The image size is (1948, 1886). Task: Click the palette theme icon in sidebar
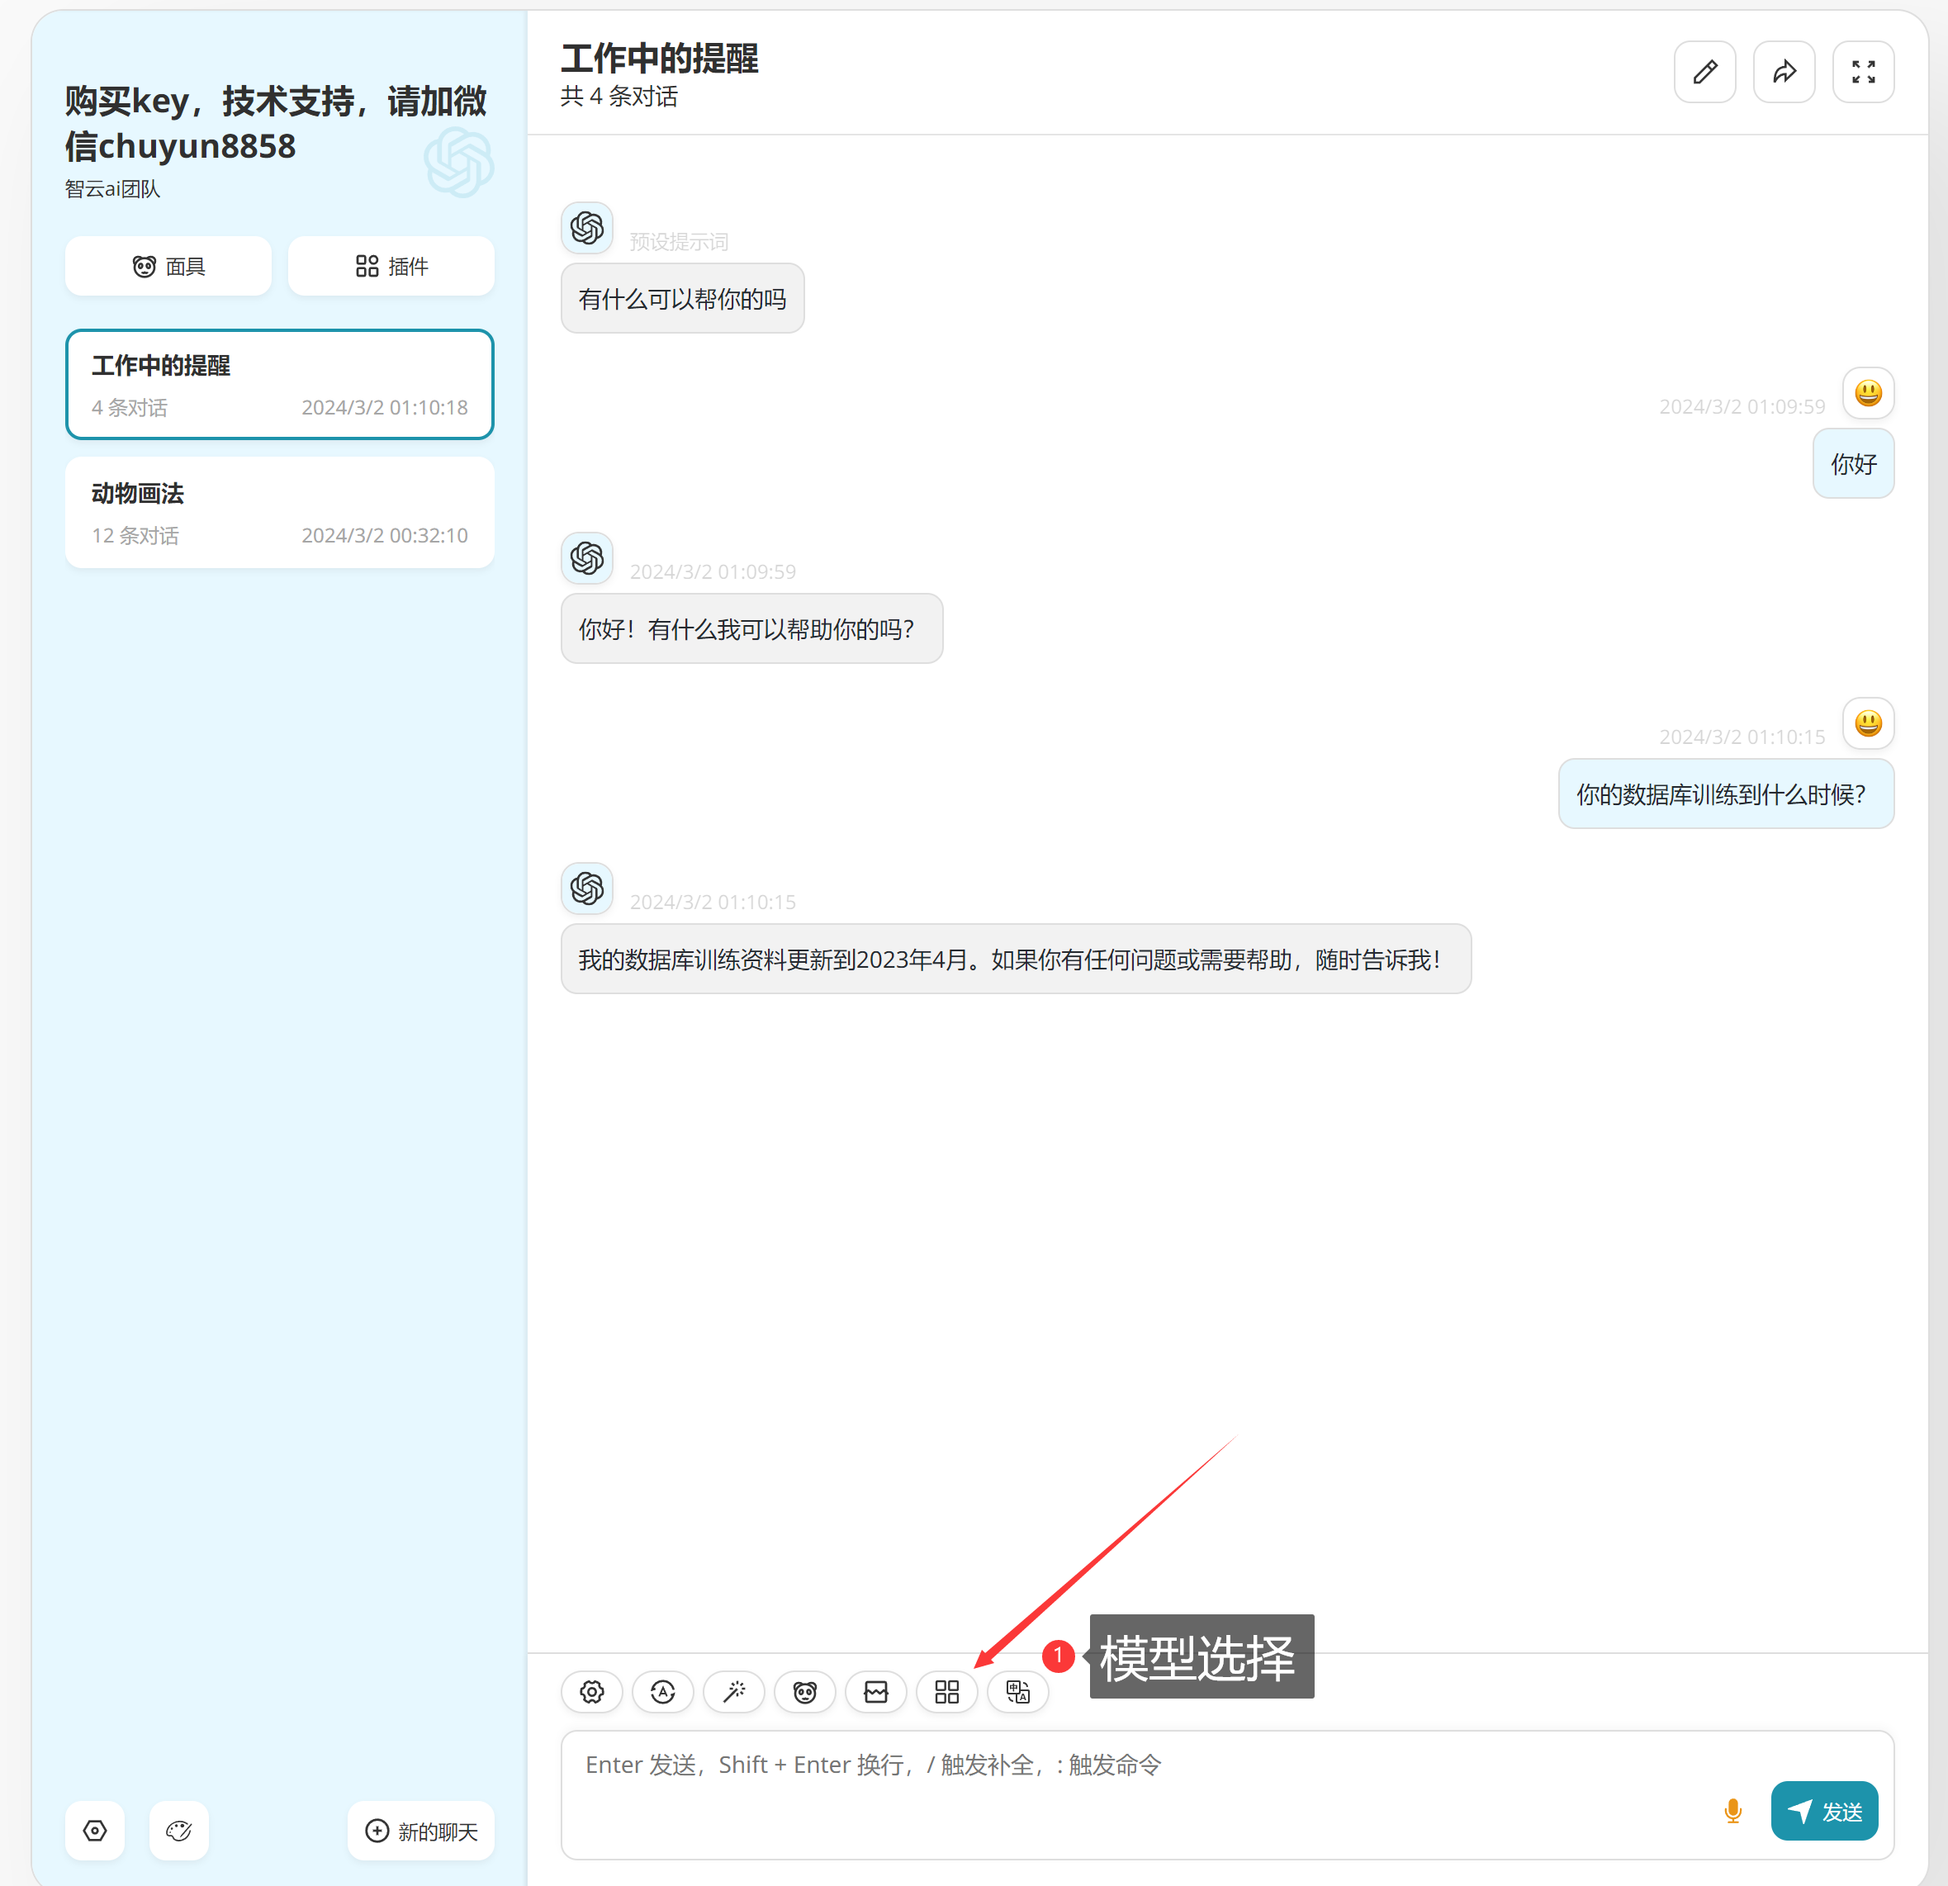tap(179, 1831)
